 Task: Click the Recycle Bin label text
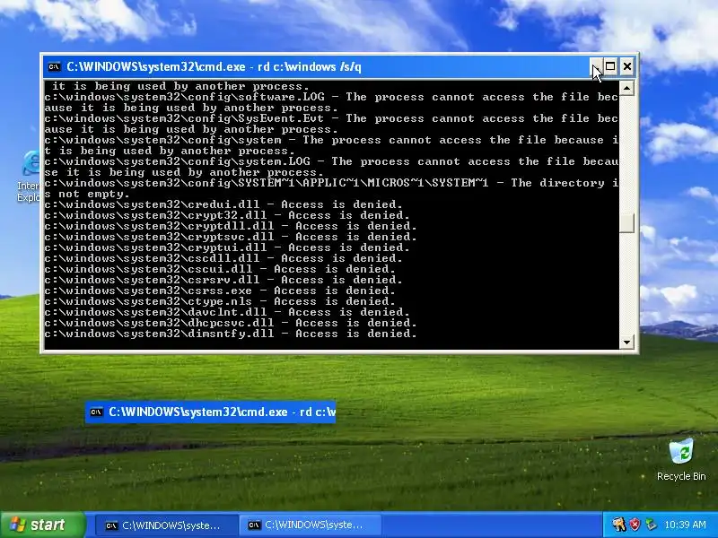[x=681, y=476]
